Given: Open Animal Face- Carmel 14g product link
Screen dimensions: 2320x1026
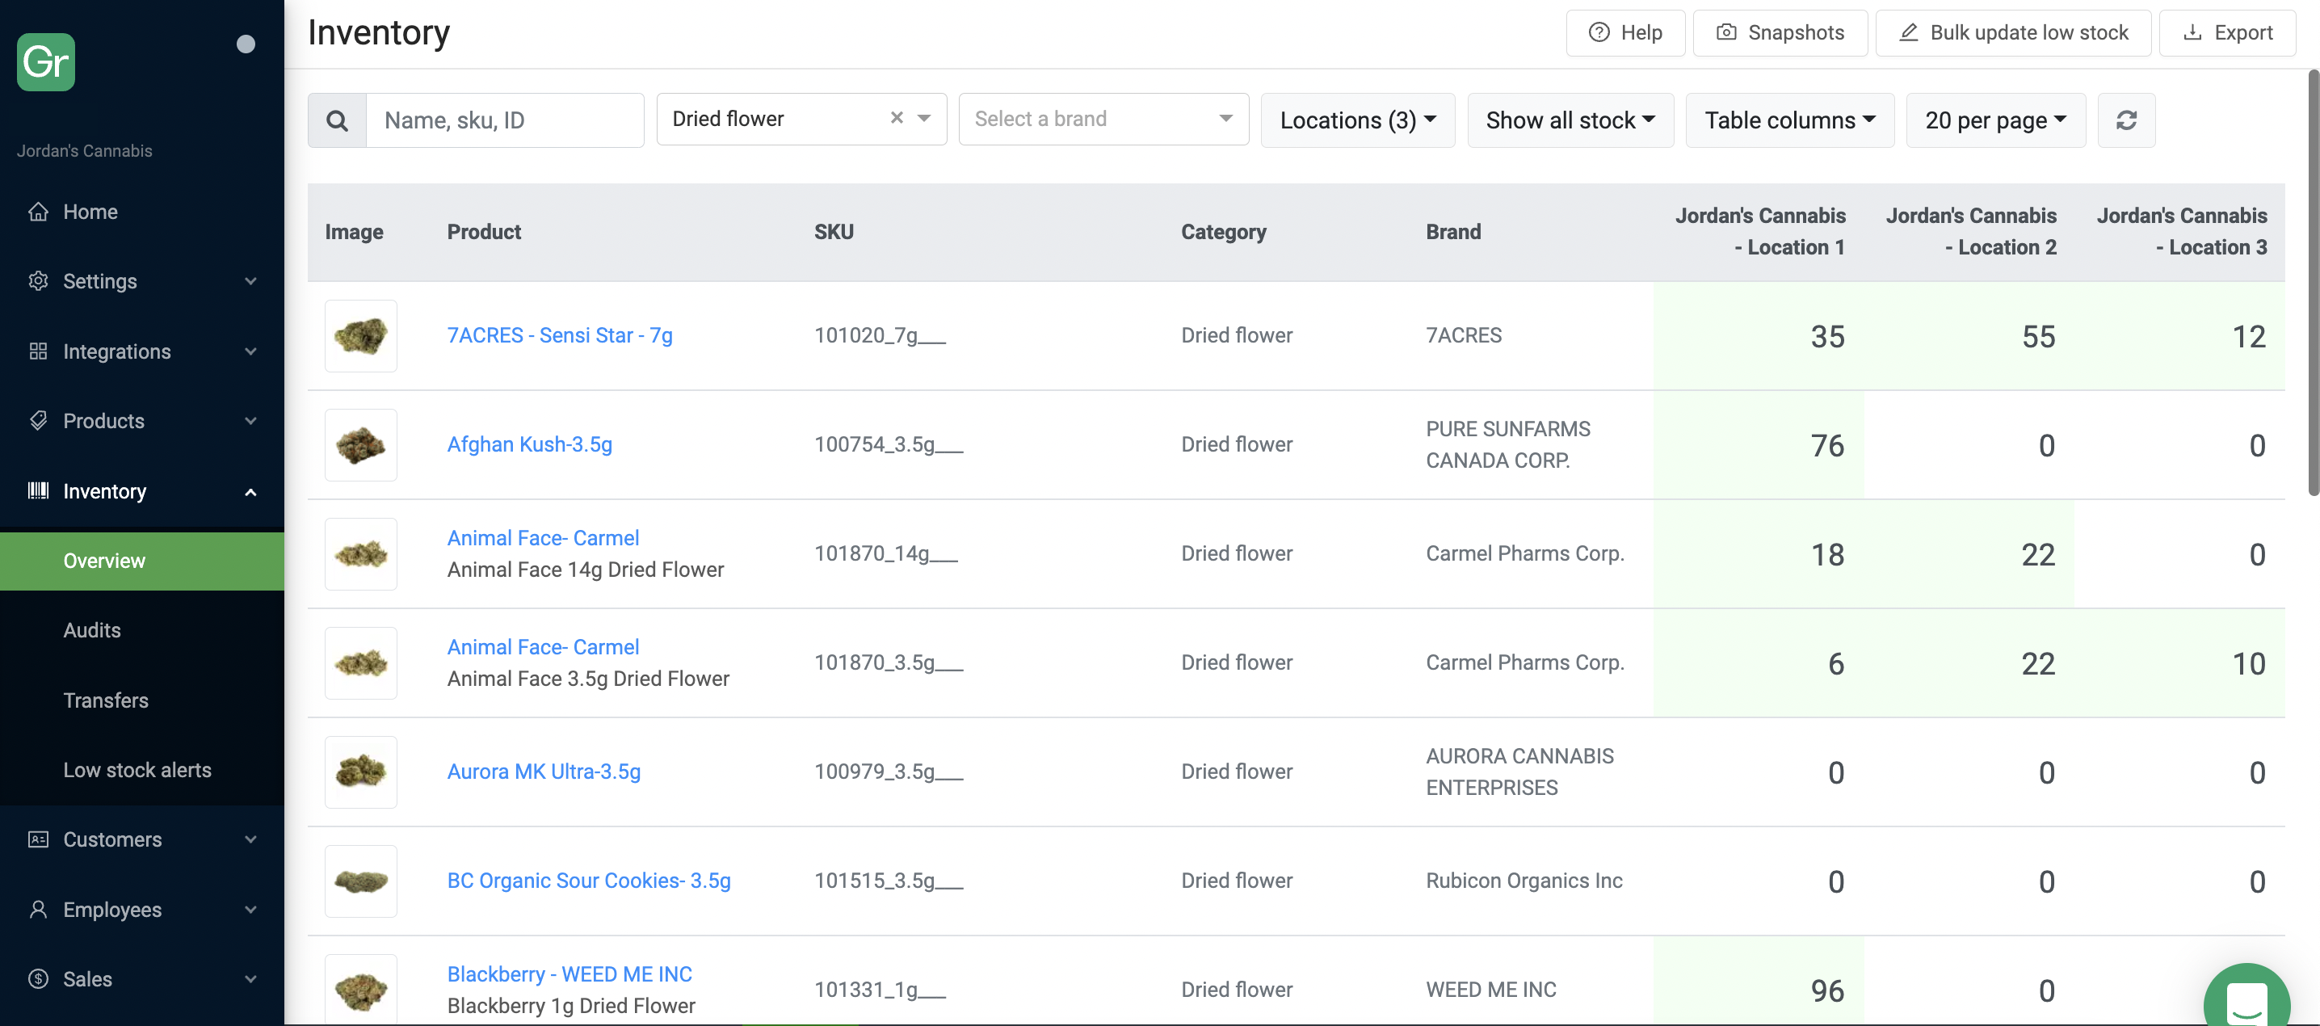Looking at the screenshot, I should pos(543,538).
